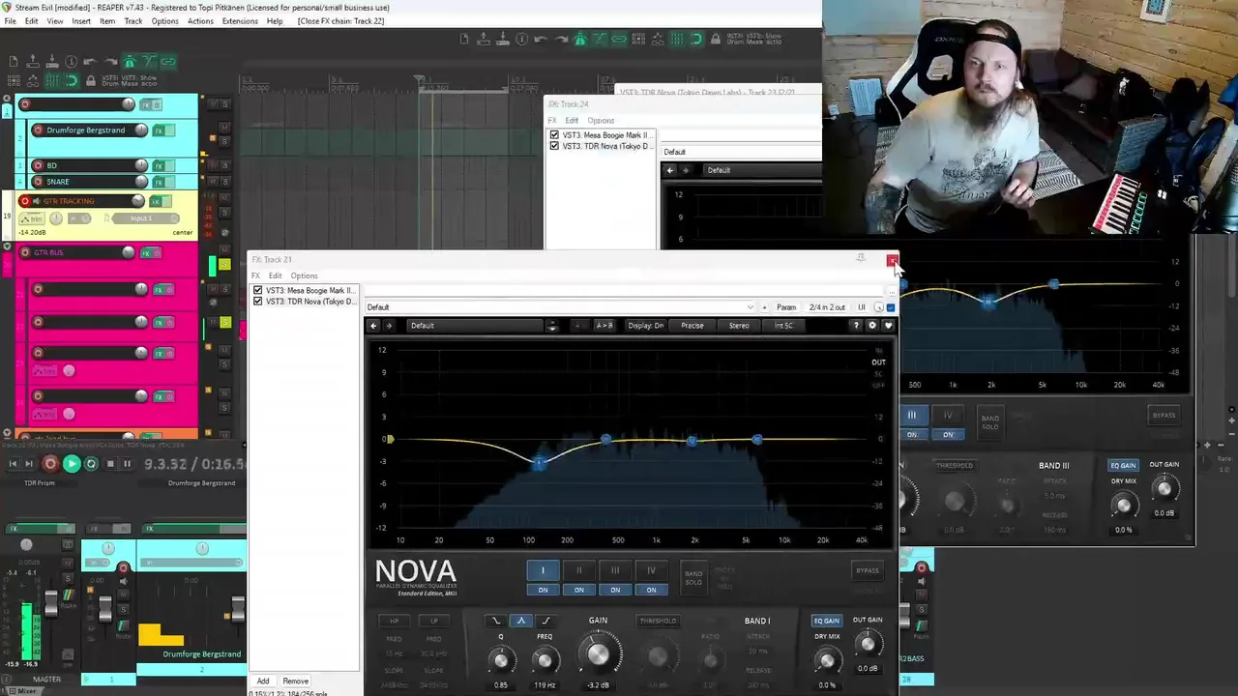Click the Save project toolbar icon
The height and width of the screenshot is (696, 1238).
tap(52, 61)
